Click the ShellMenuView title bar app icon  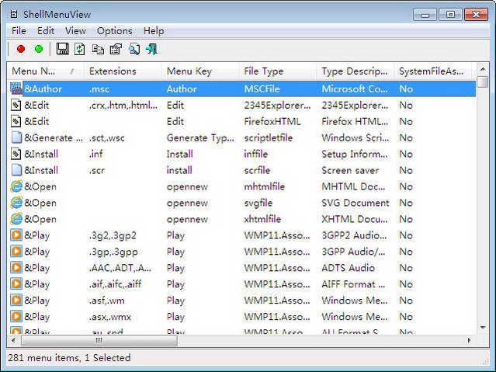coord(14,14)
